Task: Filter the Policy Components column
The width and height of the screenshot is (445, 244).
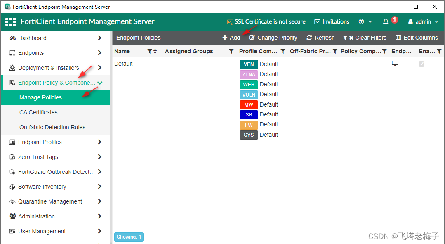Action: coord(384,52)
